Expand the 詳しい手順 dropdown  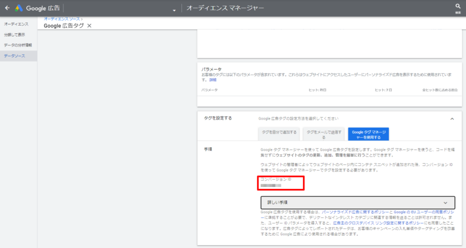[x=358, y=203]
